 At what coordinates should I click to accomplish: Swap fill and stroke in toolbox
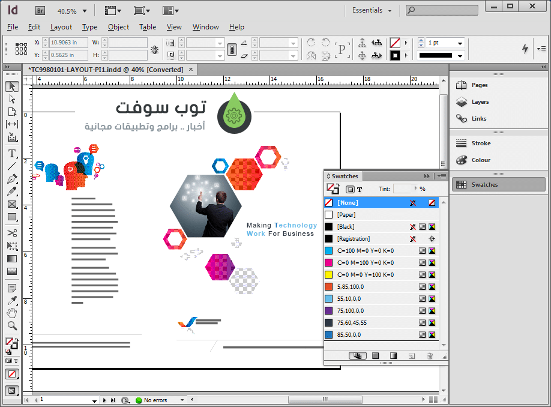point(16,340)
